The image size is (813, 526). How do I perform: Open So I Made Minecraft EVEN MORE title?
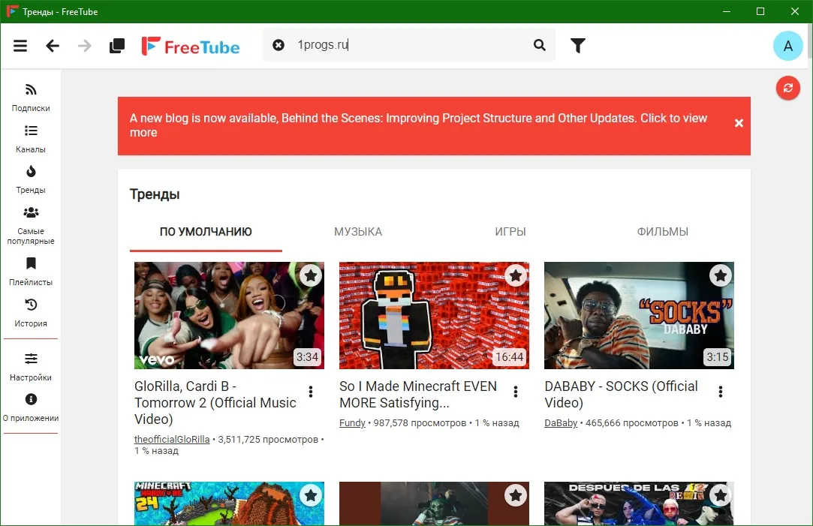[418, 395]
